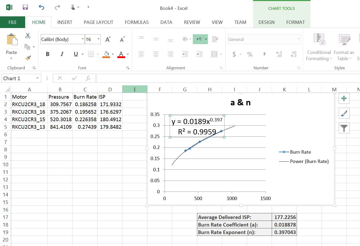Cut using the scissors icon
Viewport: 360px width, 246px height.
pos(28,36)
